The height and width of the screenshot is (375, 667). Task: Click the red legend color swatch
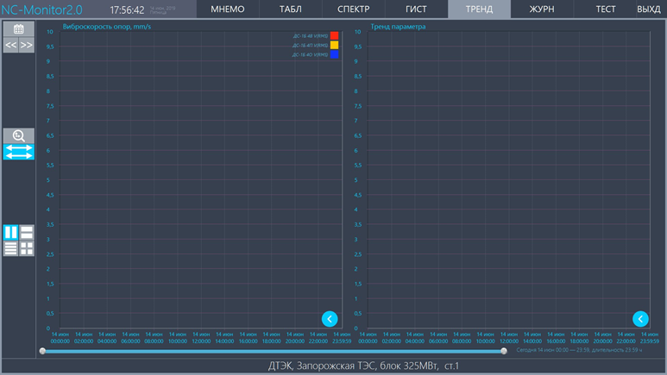tap(334, 35)
